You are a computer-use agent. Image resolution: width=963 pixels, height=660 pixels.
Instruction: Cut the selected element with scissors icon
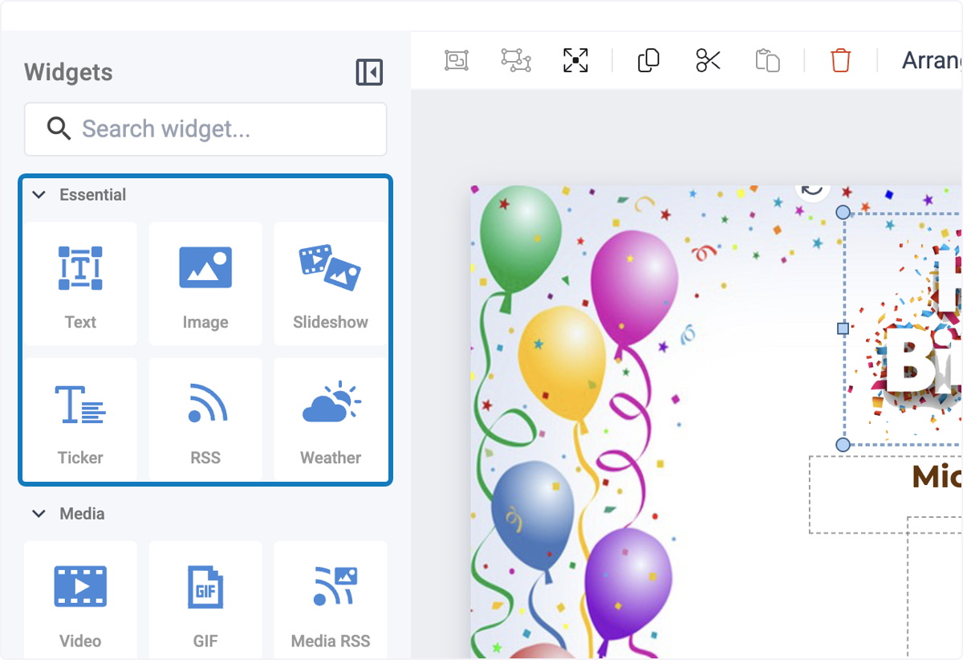pyautogui.click(x=708, y=60)
